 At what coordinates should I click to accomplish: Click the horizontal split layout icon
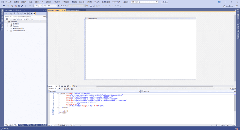point(233,89)
